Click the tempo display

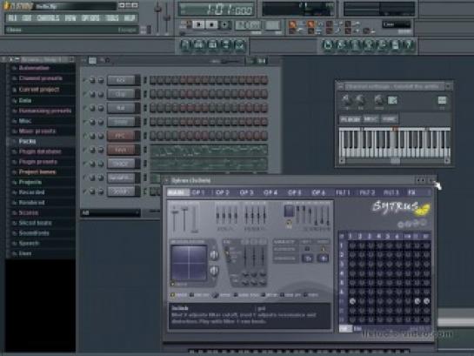coord(248,24)
